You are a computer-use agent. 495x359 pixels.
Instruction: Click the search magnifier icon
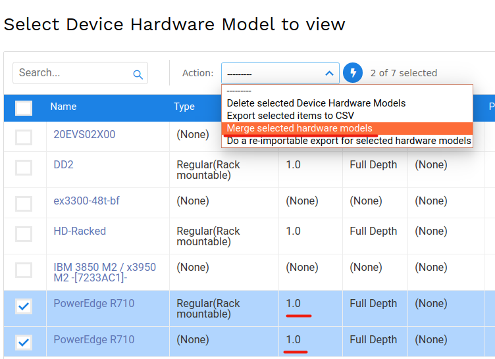[138, 74]
